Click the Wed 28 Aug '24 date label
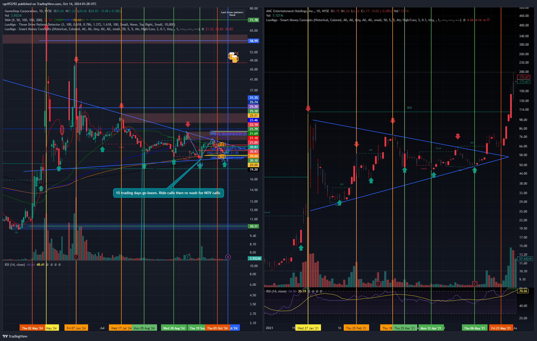 point(174,328)
